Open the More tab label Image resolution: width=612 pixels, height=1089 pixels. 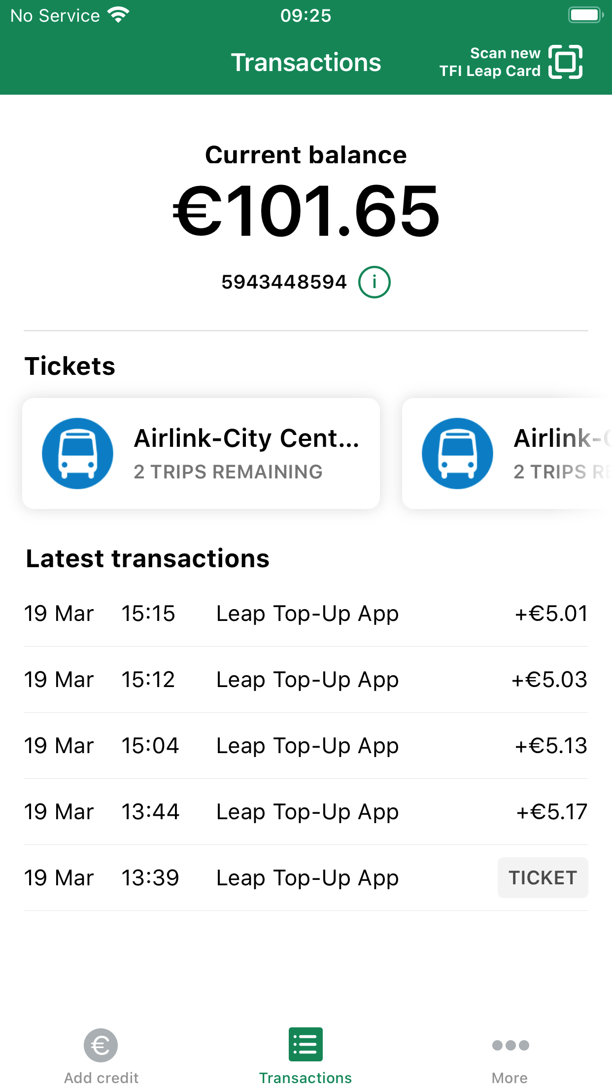tap(510, 1078)
